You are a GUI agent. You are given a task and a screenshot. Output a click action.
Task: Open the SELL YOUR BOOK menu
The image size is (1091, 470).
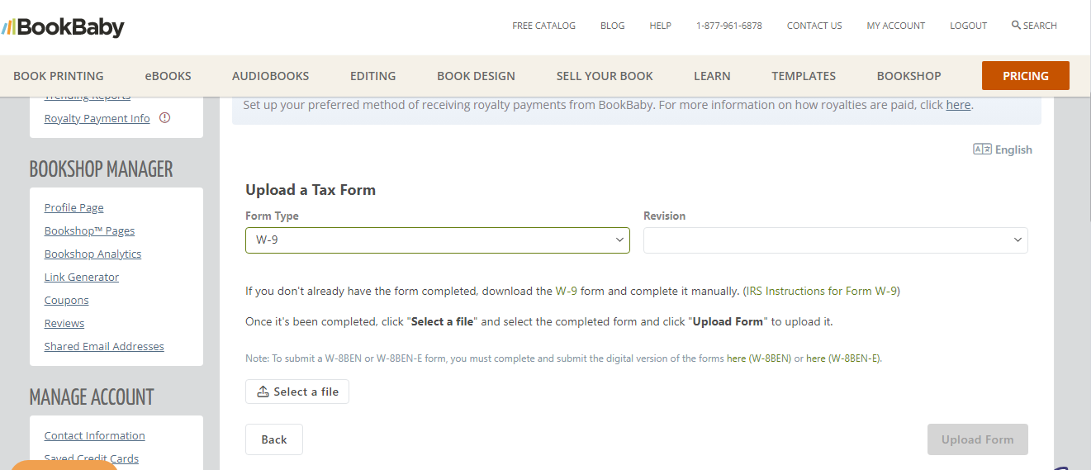click(x=605, y=76)
